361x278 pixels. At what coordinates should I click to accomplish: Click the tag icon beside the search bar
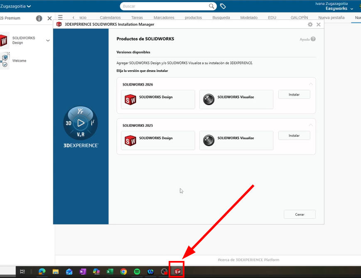223,6
